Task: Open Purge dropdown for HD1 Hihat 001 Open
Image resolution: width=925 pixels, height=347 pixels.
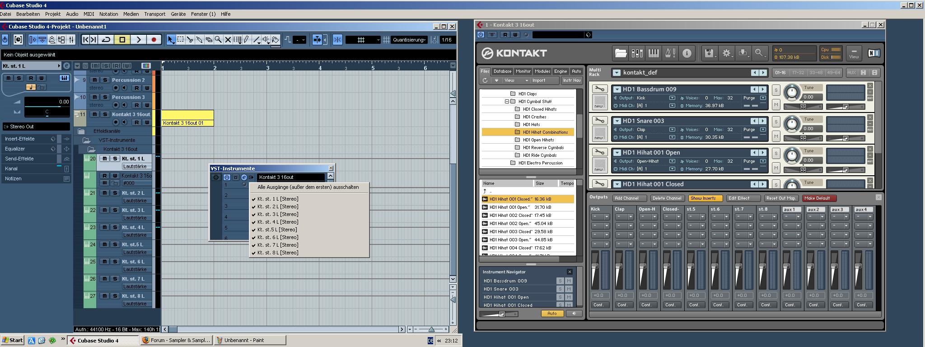Action: (x=763, y=161)
